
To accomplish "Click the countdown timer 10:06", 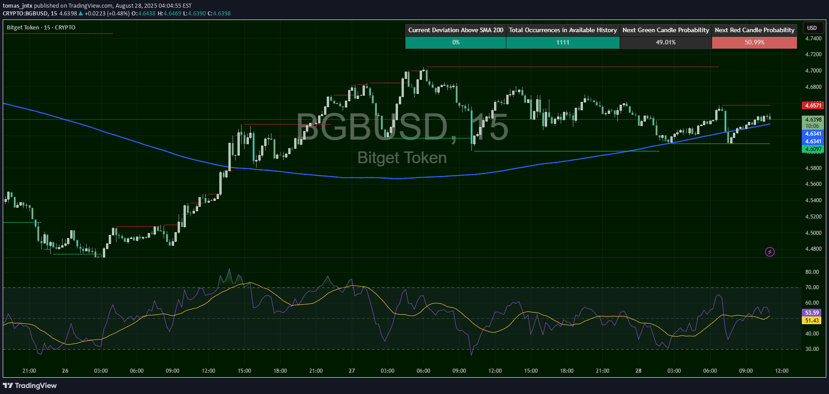I will [x=812, y=126].
